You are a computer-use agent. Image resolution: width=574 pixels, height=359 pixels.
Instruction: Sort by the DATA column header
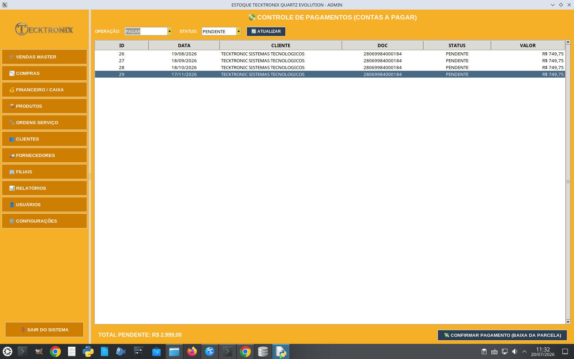(x=184, y=45)
